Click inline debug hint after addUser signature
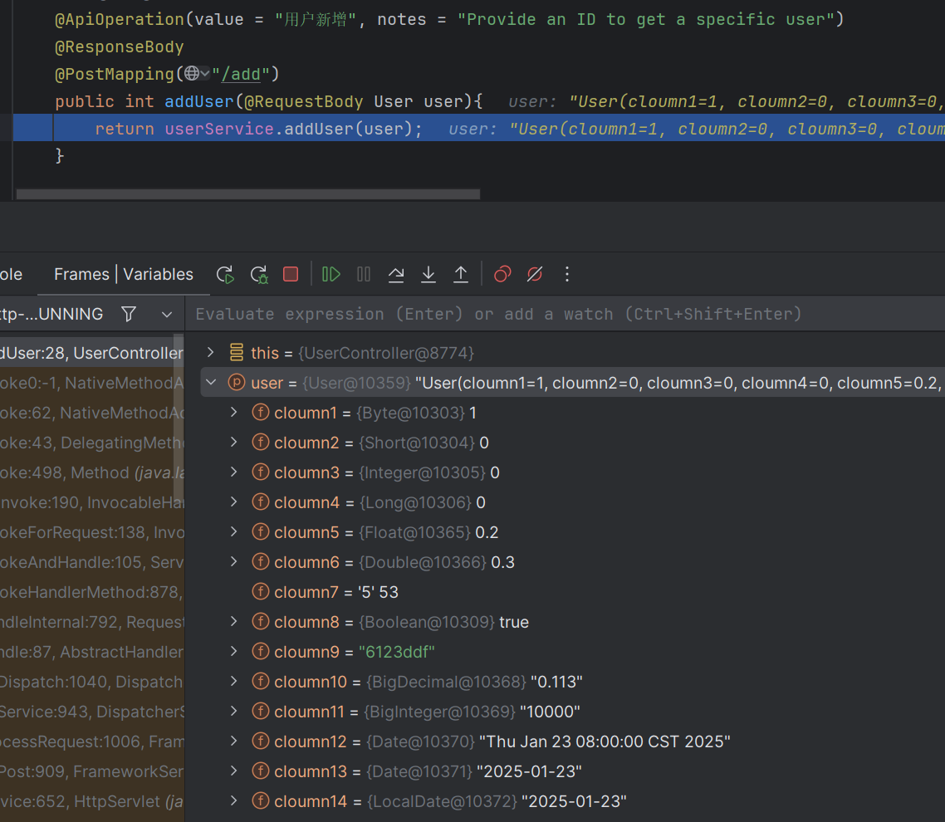Image resolution: width=945 pixels, height=822 pixels. [x=727, y=101]
